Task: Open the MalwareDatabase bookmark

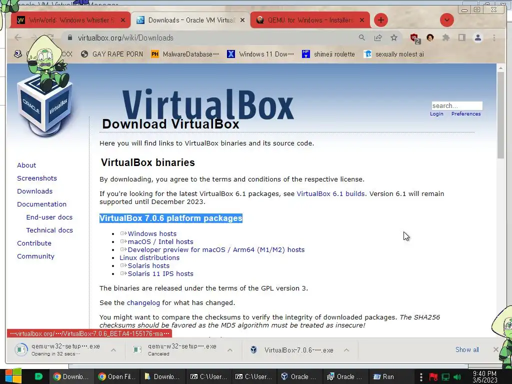Action: pos(185,54)
